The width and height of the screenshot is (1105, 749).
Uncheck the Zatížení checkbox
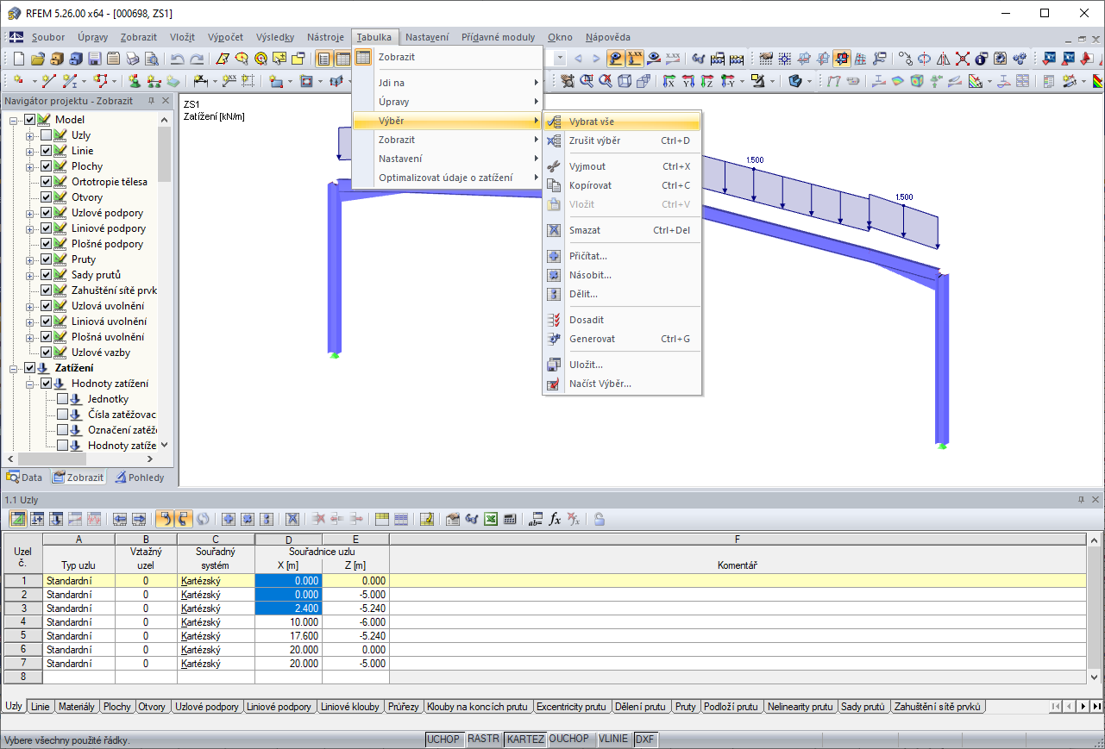(x=30, y=368)
